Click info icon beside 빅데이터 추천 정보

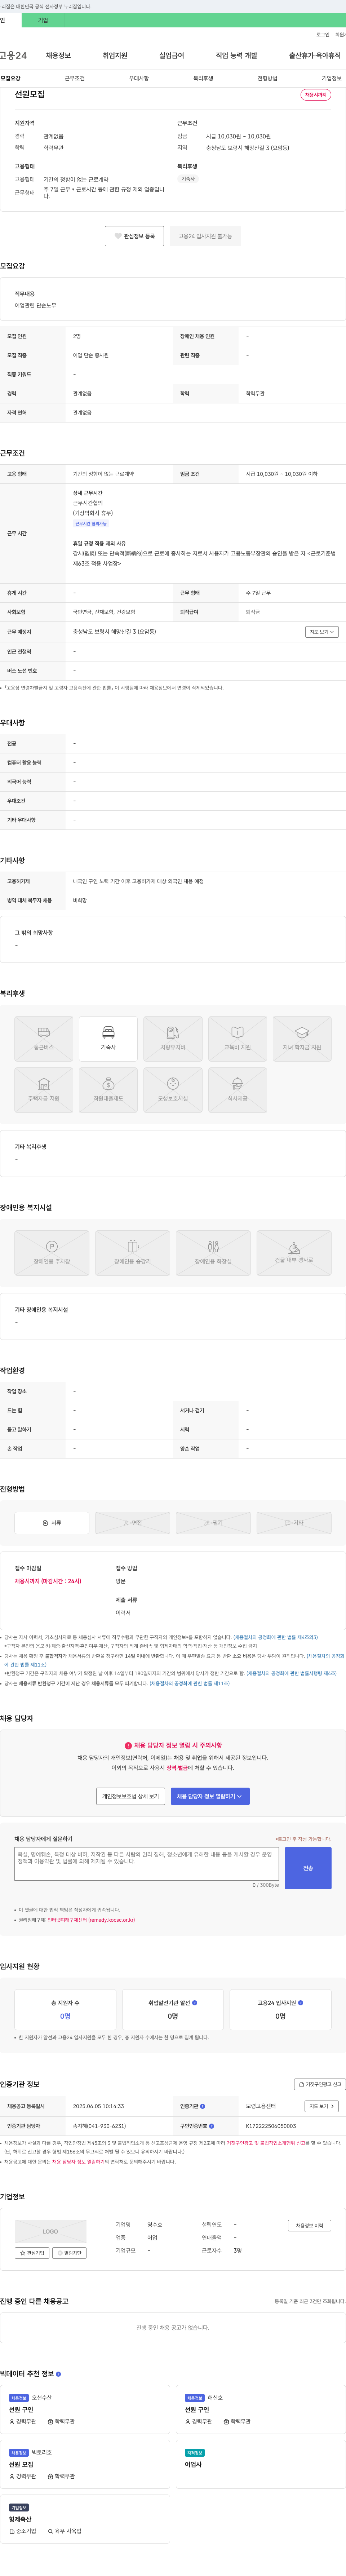coord(58,2374)
